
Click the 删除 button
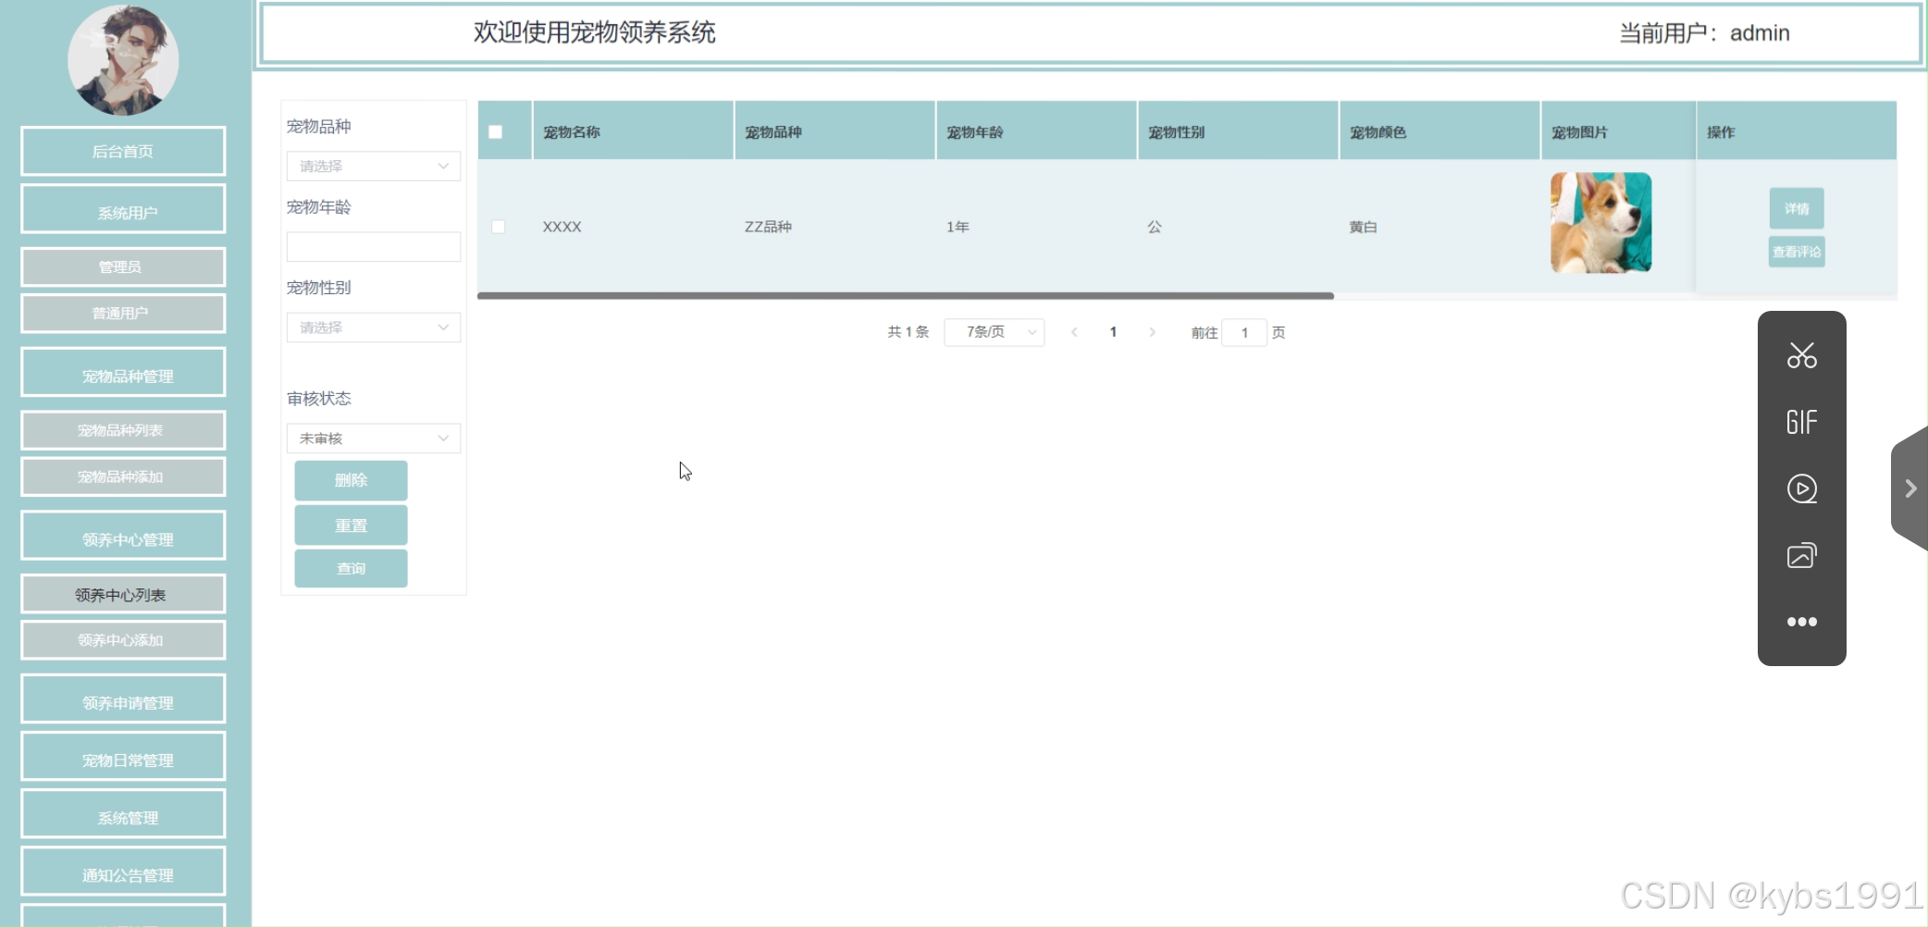[351, 480]
